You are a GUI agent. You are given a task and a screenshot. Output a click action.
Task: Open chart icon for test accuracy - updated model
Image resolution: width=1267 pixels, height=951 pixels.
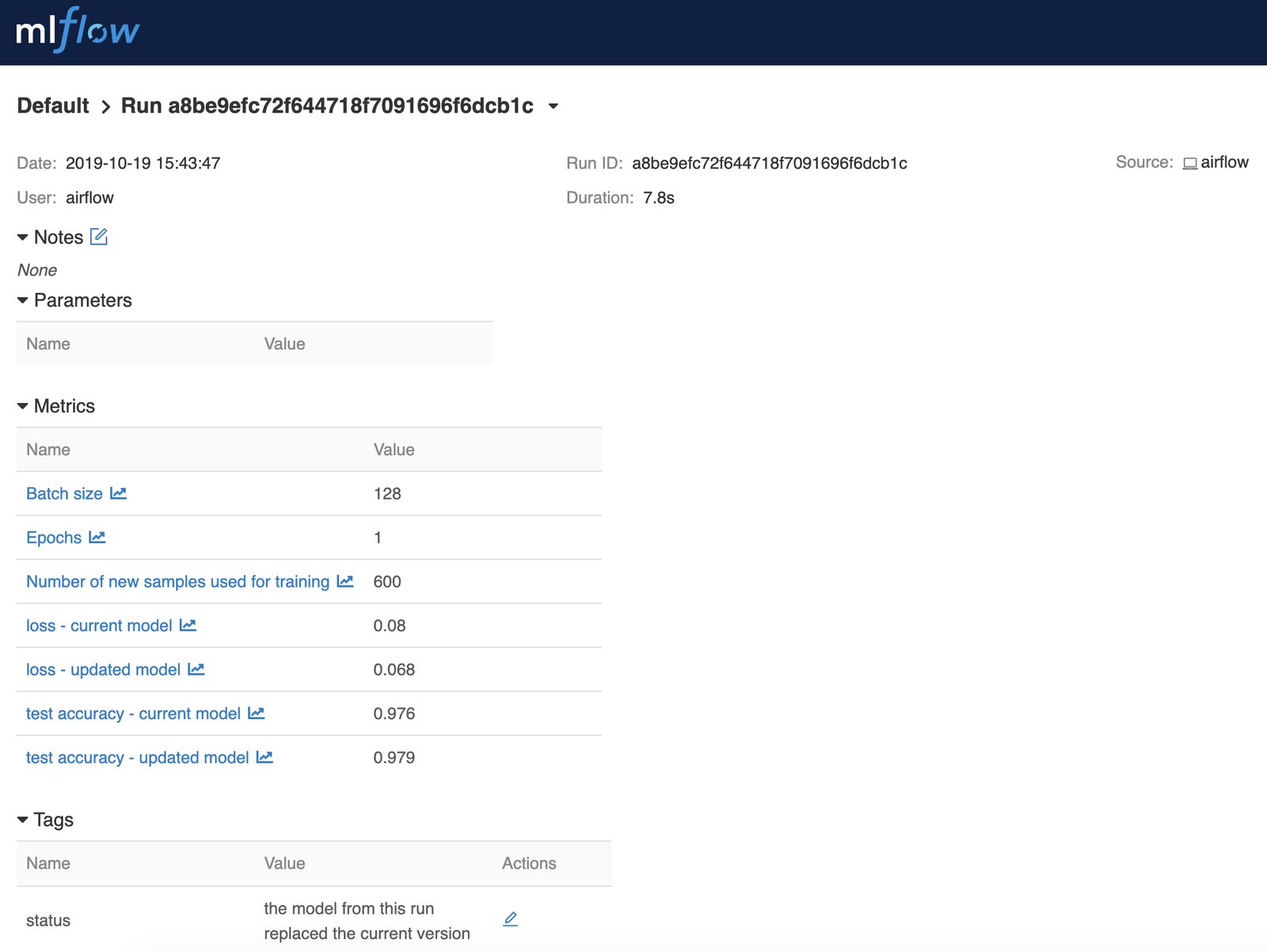pos(264,758)
